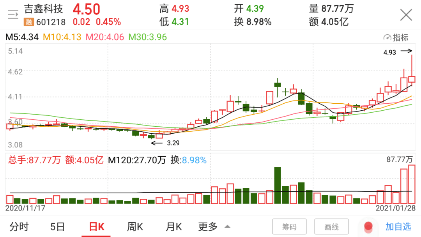
Task: Open the 筹码 chip distribution
Action: (x=289, y=227)
